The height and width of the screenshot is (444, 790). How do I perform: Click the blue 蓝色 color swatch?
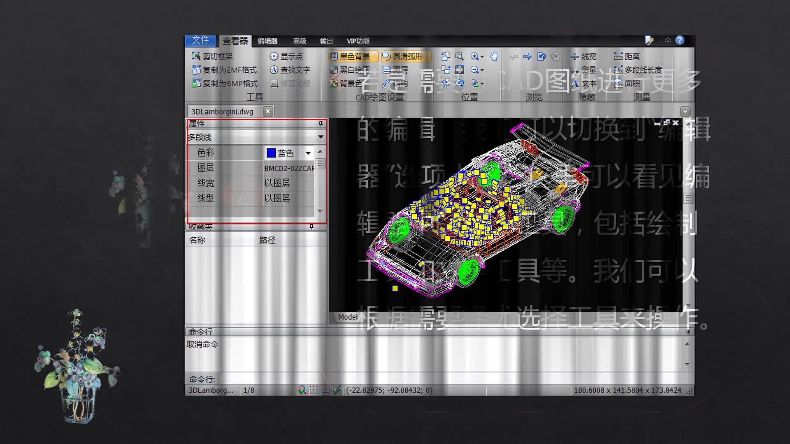(271, 153)
